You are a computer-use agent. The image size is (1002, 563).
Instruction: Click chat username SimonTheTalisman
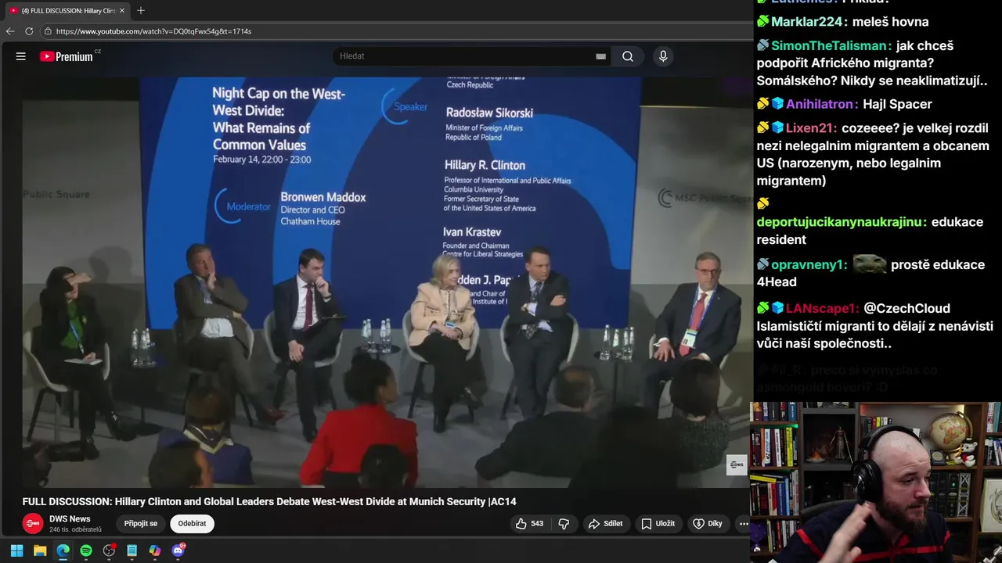831,45
